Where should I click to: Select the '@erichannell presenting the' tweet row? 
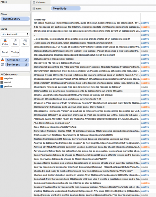point(87,67)
